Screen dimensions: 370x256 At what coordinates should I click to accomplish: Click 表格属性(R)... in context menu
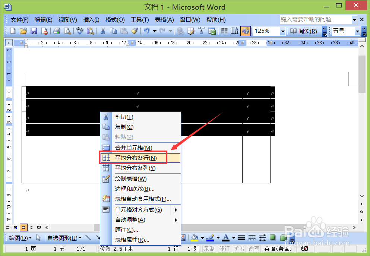point(140,240)
